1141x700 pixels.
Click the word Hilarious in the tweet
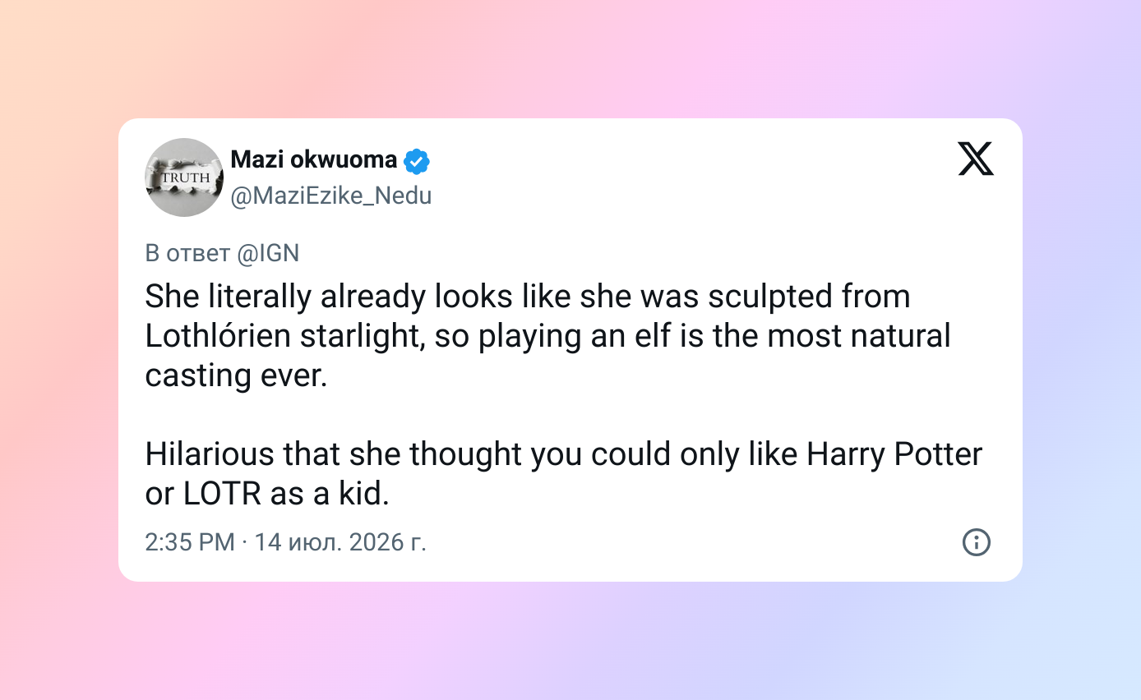point(209,454)
